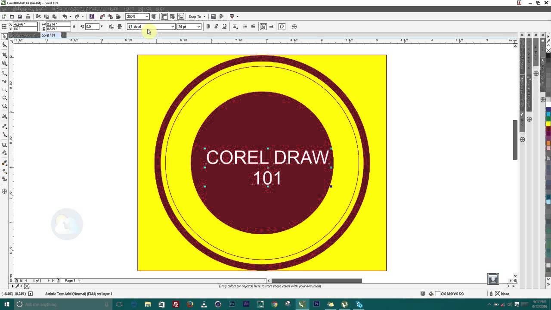Click the object X position field
The height and width of the screenshot is (310, 551).
[x=25, y=25]
